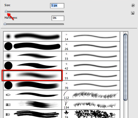This screenshot has width=138, height=118.
Task: Select the soft round tapered pressure brush
Action: click(32, 56)
